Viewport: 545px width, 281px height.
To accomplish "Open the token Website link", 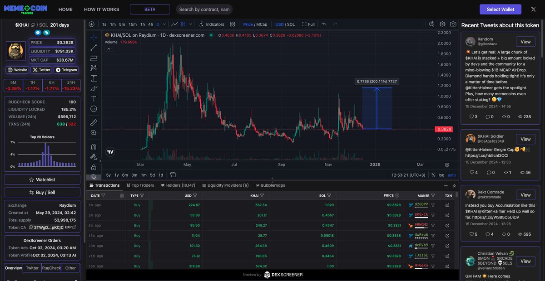I will (17, 70).
